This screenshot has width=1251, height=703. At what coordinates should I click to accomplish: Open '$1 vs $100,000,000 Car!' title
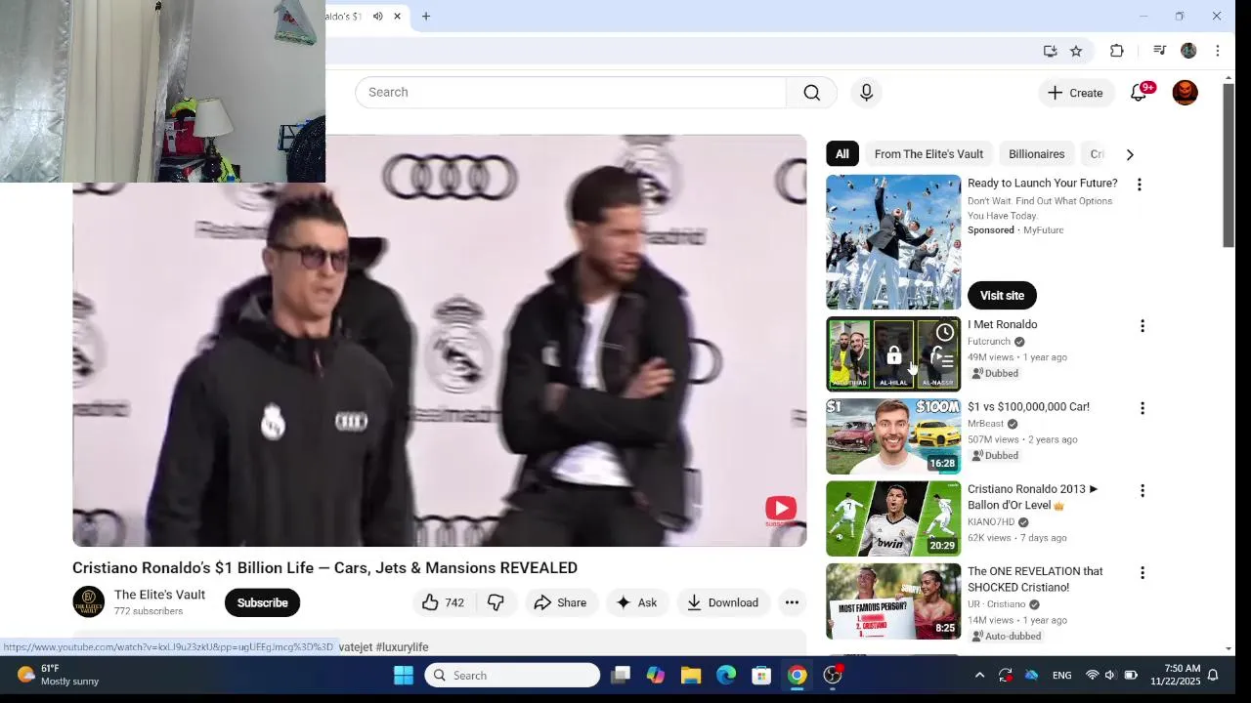tap(1028, 406)
